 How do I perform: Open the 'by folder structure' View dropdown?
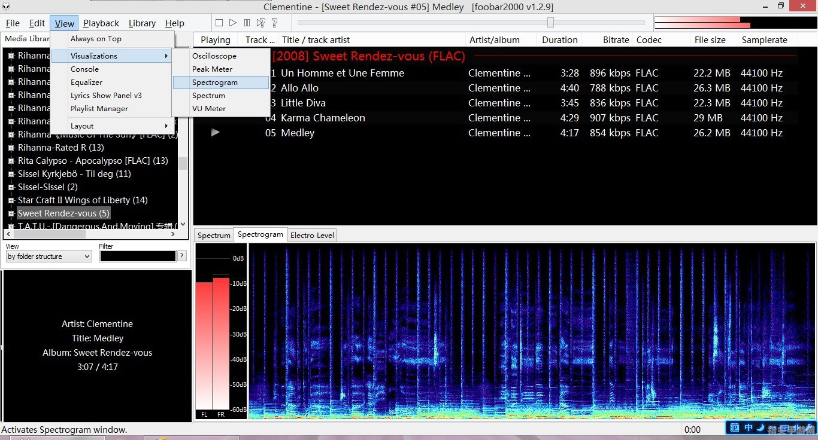pyautogui.click(x=49, y=256)
